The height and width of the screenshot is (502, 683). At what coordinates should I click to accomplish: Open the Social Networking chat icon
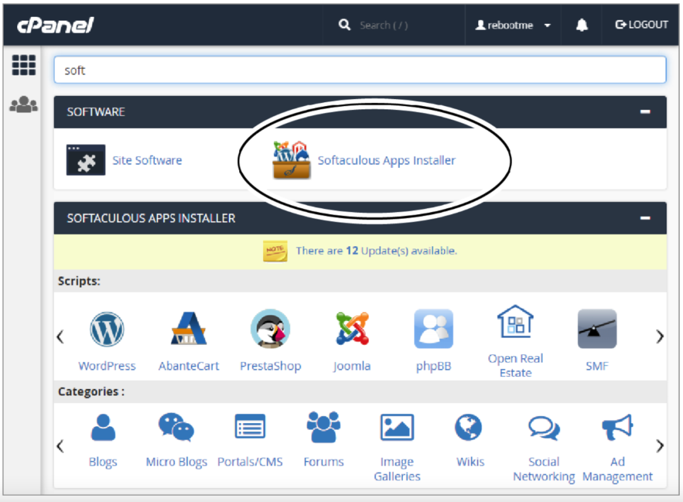coord(544,428)
